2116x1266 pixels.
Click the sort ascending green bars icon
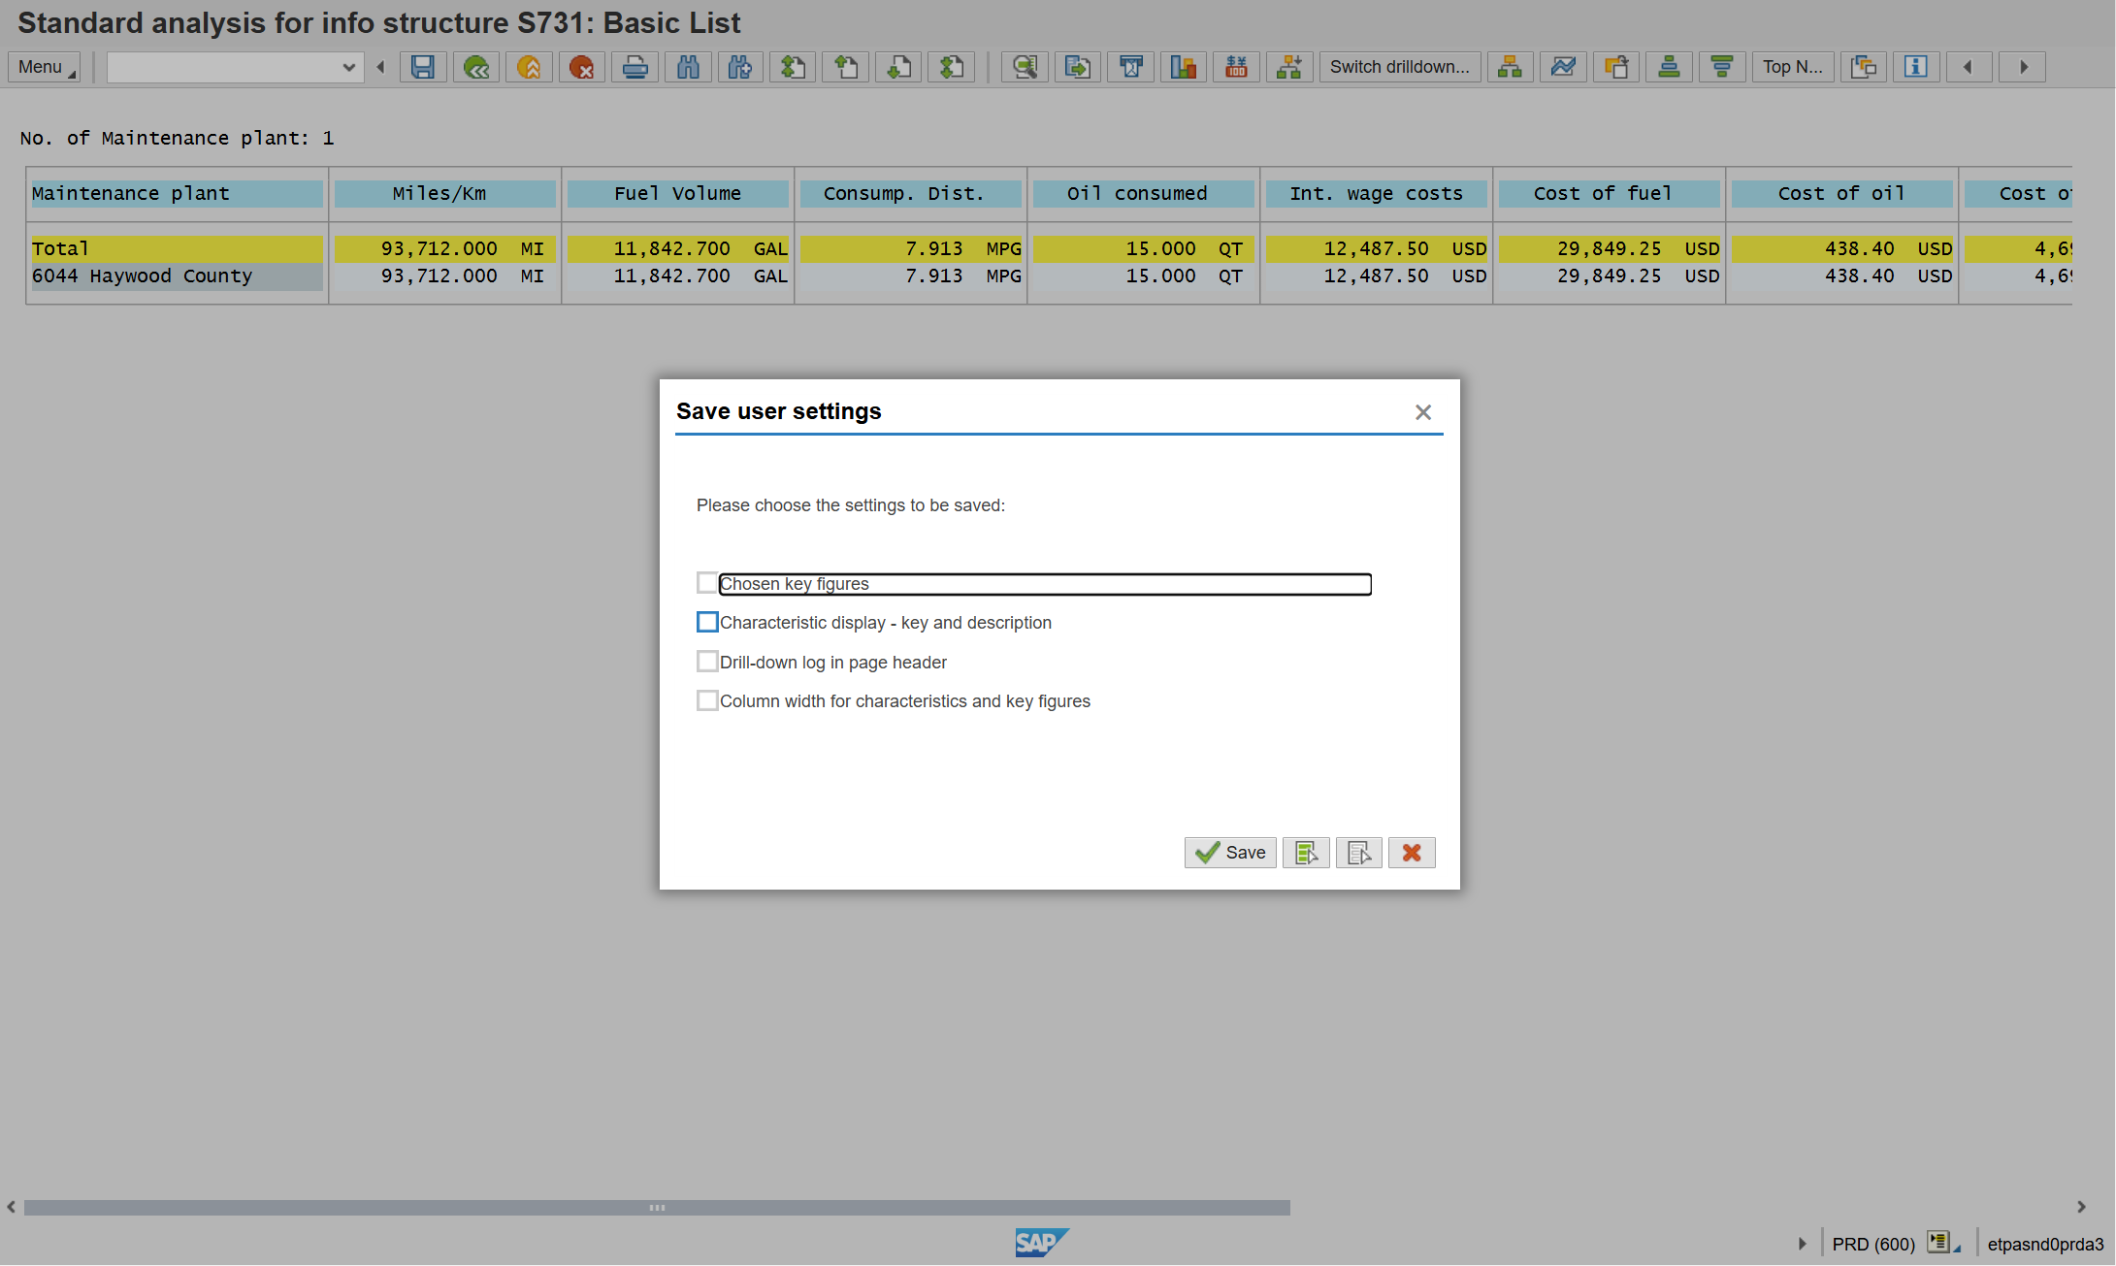tap(1669, 67)
